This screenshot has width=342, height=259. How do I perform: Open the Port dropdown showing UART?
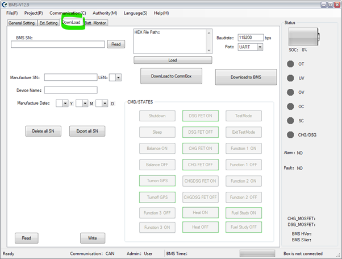pos(260,47)
